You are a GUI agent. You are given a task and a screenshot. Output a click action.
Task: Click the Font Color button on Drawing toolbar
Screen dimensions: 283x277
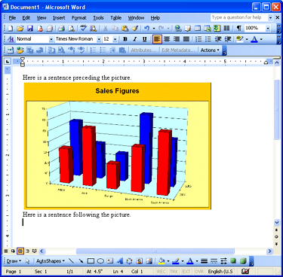[x=190, y=261]
